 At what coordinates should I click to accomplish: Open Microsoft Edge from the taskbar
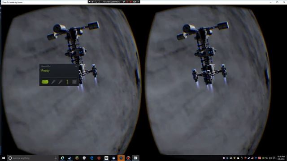click(x=91, y=158)
